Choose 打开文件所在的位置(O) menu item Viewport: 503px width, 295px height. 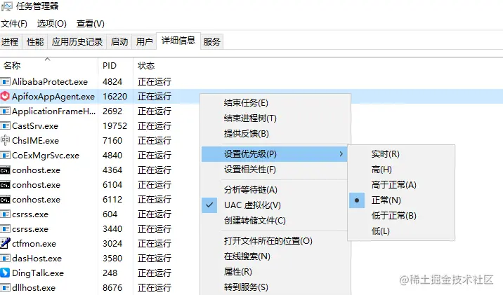tap(275, 241)
